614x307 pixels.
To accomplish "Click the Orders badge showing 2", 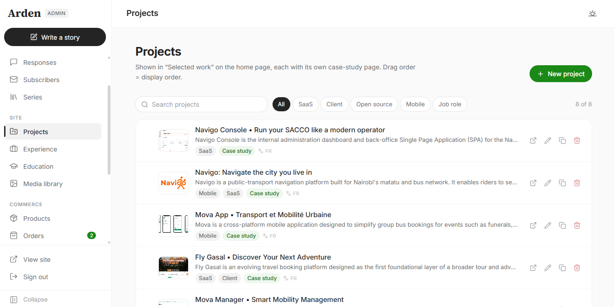I will (x=91, y=235).
